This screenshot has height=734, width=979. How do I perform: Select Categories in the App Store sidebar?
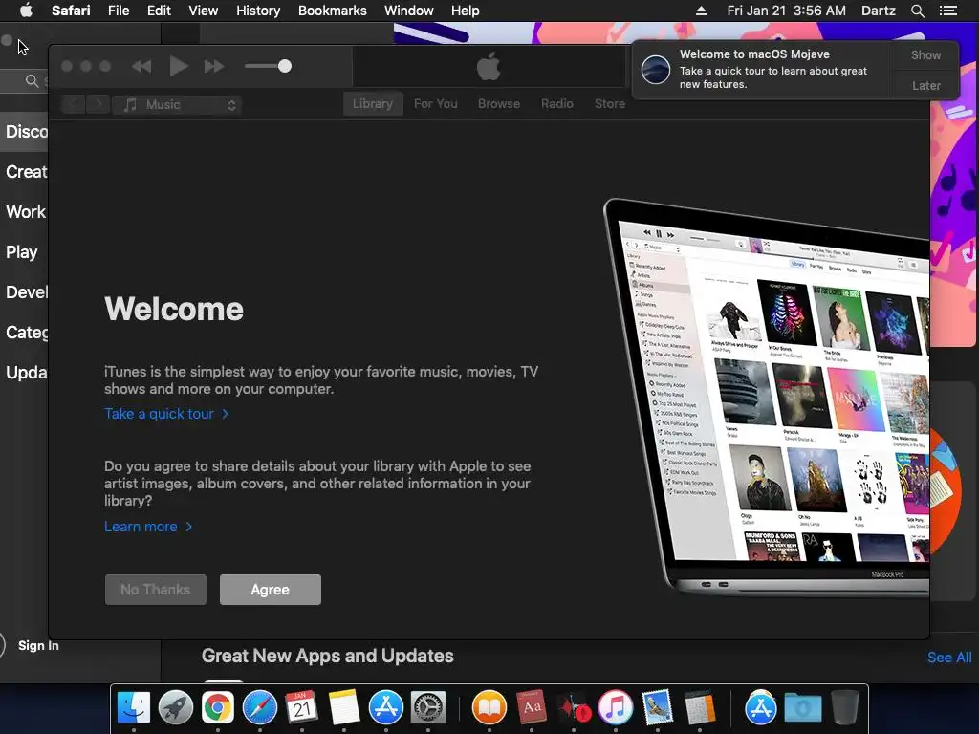[25, 332]
